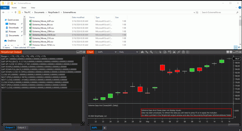Viewport: 242px width, 131px height.
Task: Refresh the ExtremeMoves folder view
Action: click(x=197, y=12)
